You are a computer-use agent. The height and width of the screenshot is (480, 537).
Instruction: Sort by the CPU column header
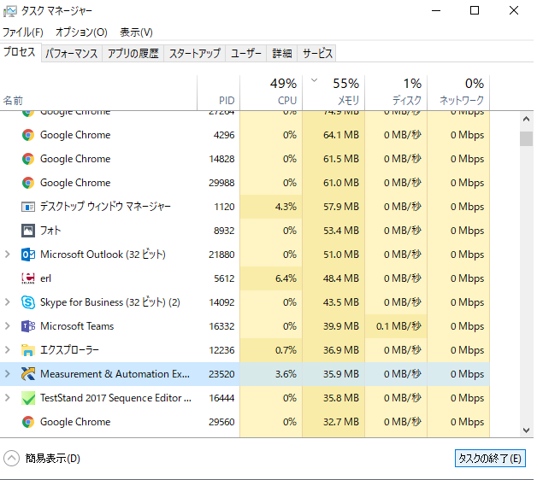click(271, 93)
